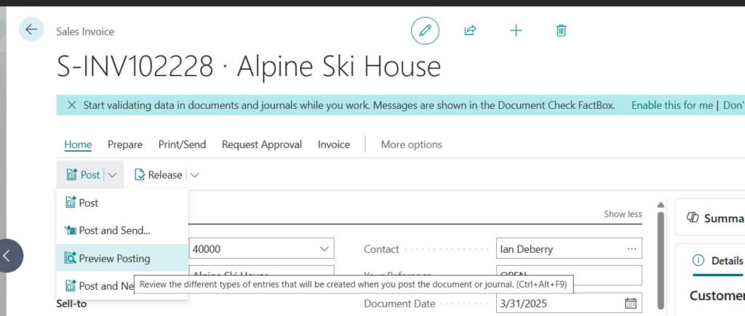The height and width of the screenshot is (316, 745).
Task: Expand the Release dropdown arrow
Action: pyautogui.click(x=194, y=175)
